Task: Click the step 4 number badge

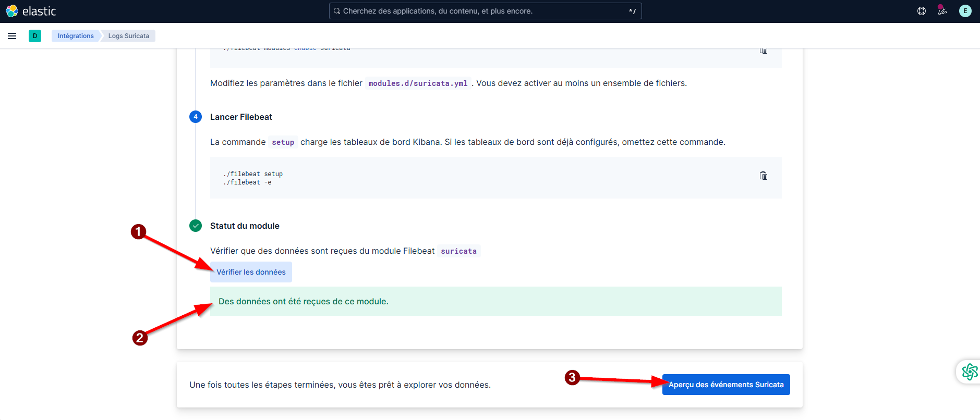Action: (x=196, y=117)
